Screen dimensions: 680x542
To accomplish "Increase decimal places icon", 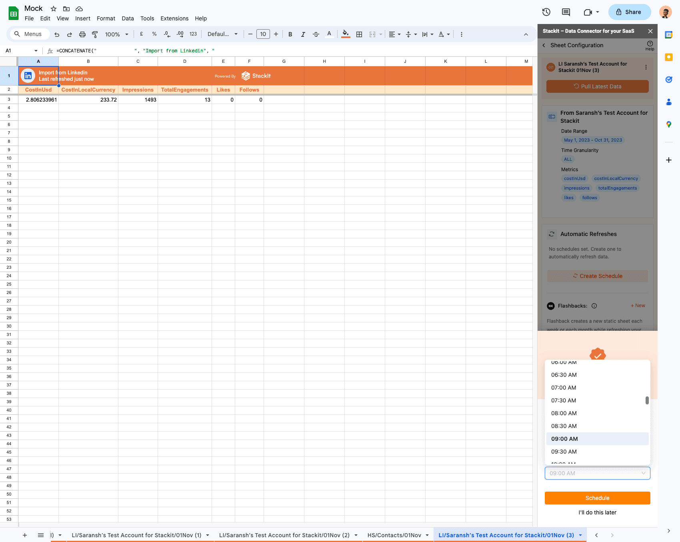I will 180,34.
